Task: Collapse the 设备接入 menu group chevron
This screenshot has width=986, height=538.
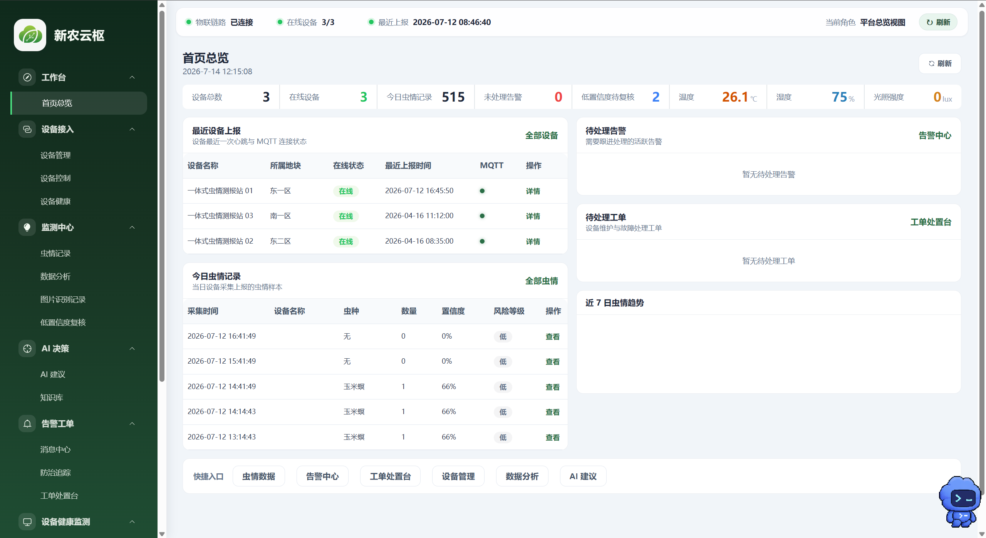Action: (132, 129)
